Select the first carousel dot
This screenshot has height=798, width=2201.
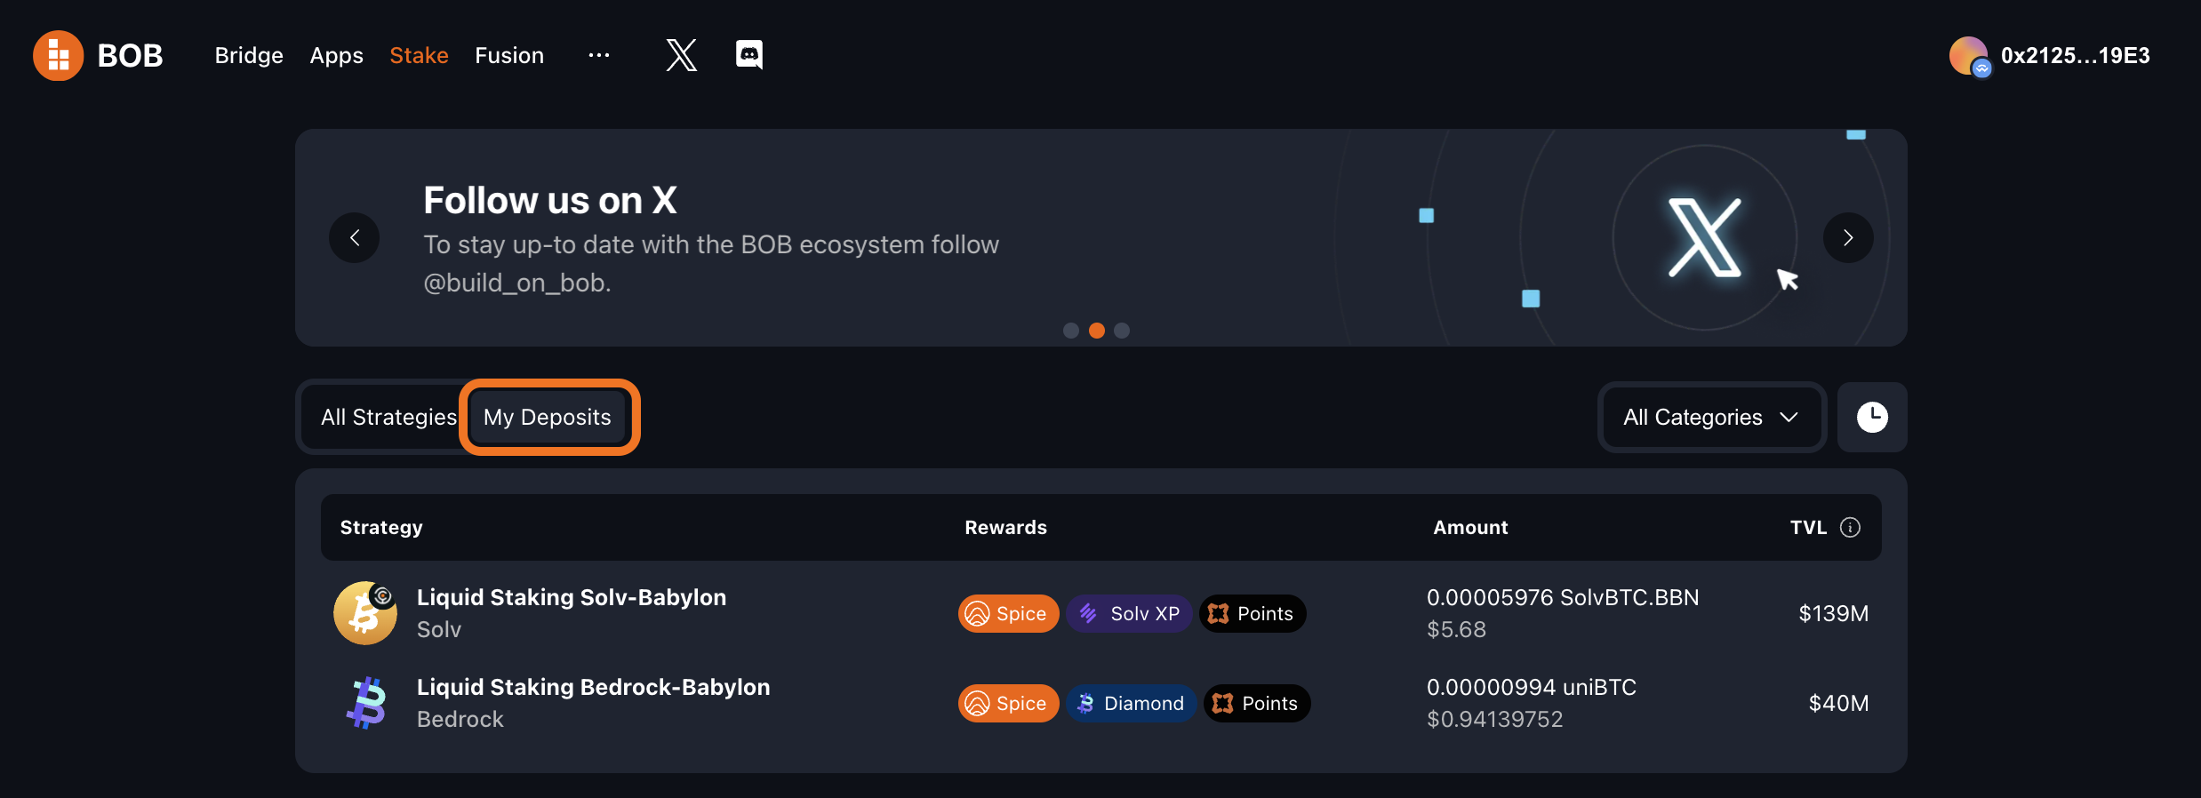(1071, 331)
